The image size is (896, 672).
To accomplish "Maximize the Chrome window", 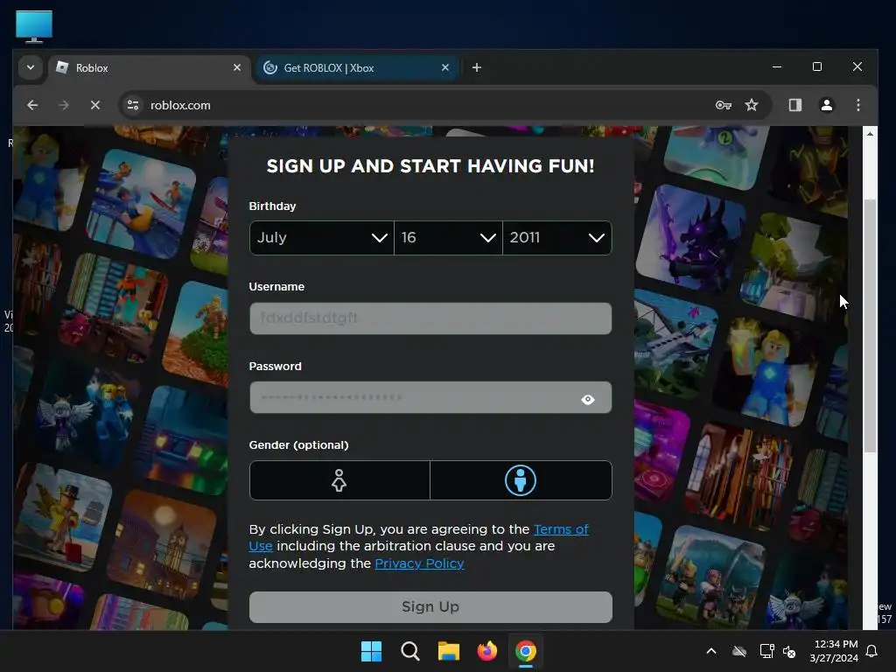I will [x=817, y=66].
